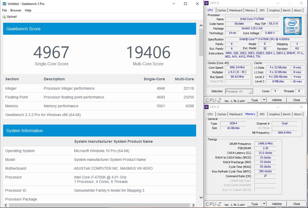Screen dimensions: 308x208
Task: Click the Core Voltage field 0.800 V
Action: (270, 33)
